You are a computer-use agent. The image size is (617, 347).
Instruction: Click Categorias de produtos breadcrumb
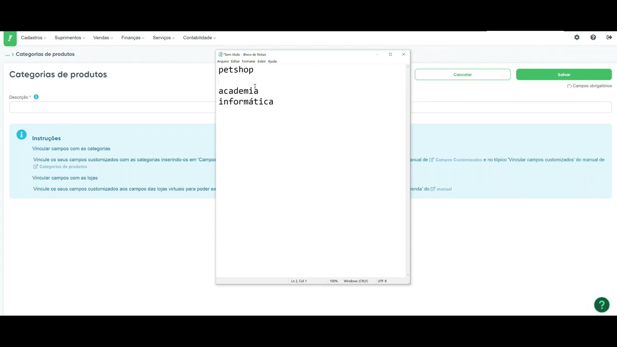click(45, 54)
